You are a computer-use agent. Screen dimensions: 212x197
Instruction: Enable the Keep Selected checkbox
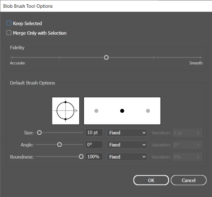coord(9,23)
